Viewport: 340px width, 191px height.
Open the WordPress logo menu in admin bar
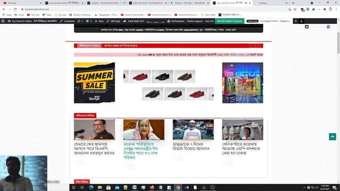(3, 21)
